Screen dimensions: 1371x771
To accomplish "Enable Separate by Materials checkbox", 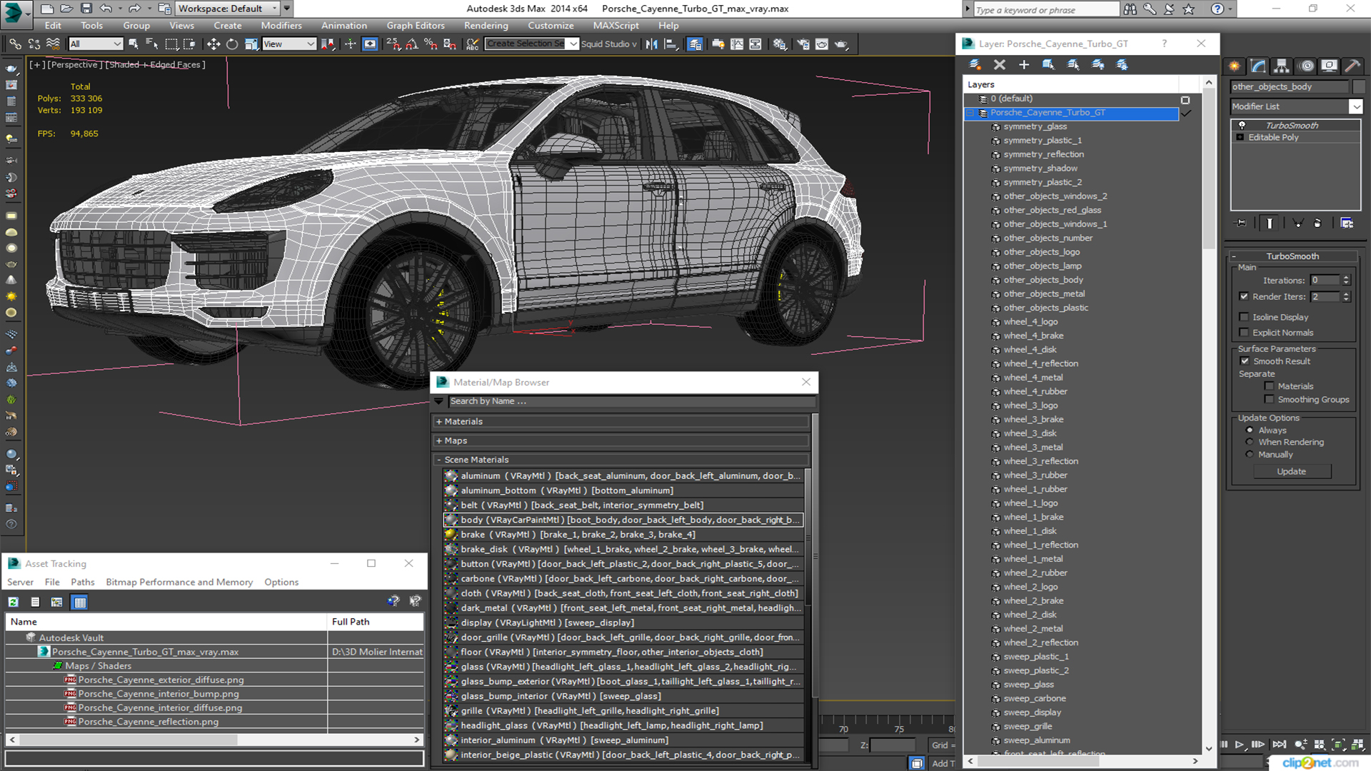I will [x=1269, y=386].
